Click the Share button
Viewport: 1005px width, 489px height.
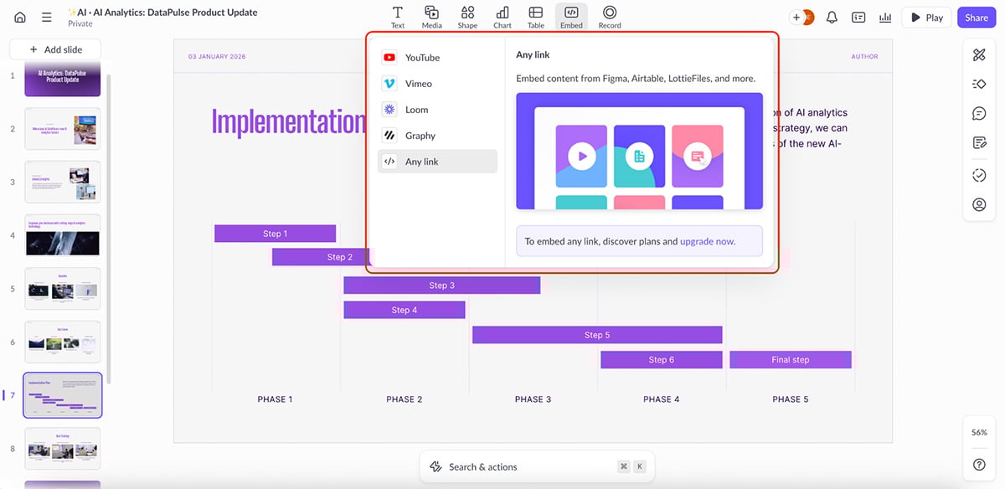977,17
